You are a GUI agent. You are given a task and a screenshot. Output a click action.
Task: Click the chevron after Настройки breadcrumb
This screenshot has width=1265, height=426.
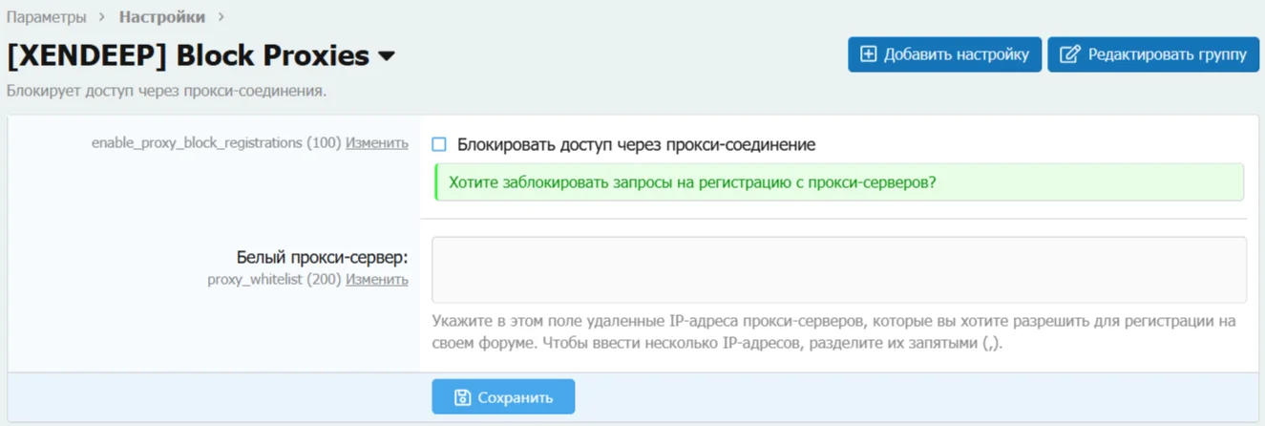(x=221, y=17)
